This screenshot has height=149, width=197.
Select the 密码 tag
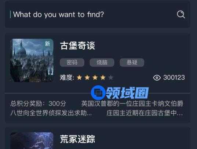[x=72, y=62]
